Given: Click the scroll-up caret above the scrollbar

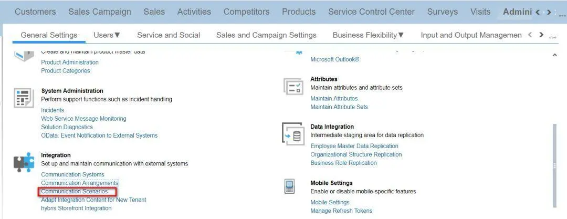Looking at the screenshot, I should tap(554, 55).
